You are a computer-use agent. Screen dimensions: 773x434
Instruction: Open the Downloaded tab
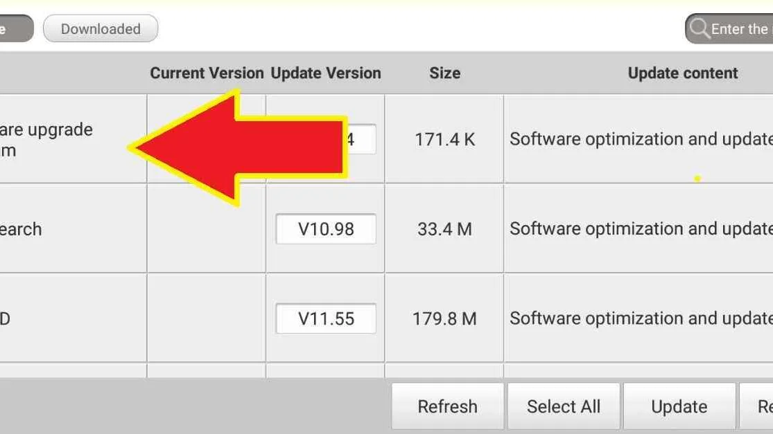tap(101, 28)
